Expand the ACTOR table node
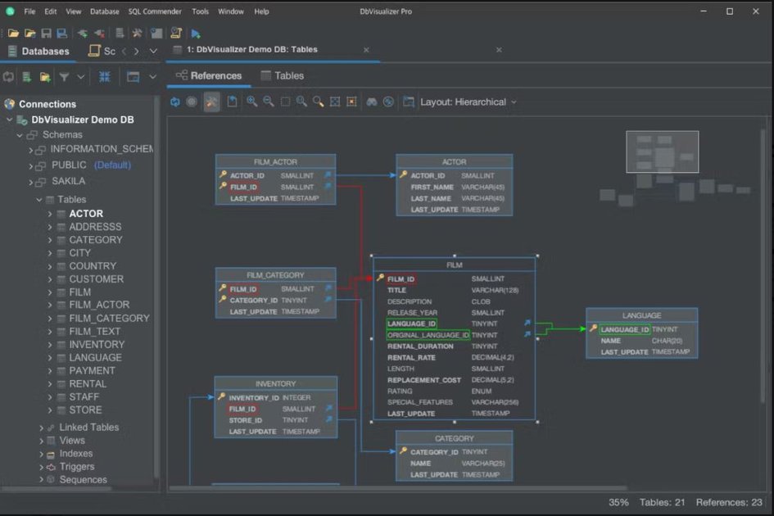The height and width of the screenshot is (516, 774). pyautogui.click(x=51, y=213)
